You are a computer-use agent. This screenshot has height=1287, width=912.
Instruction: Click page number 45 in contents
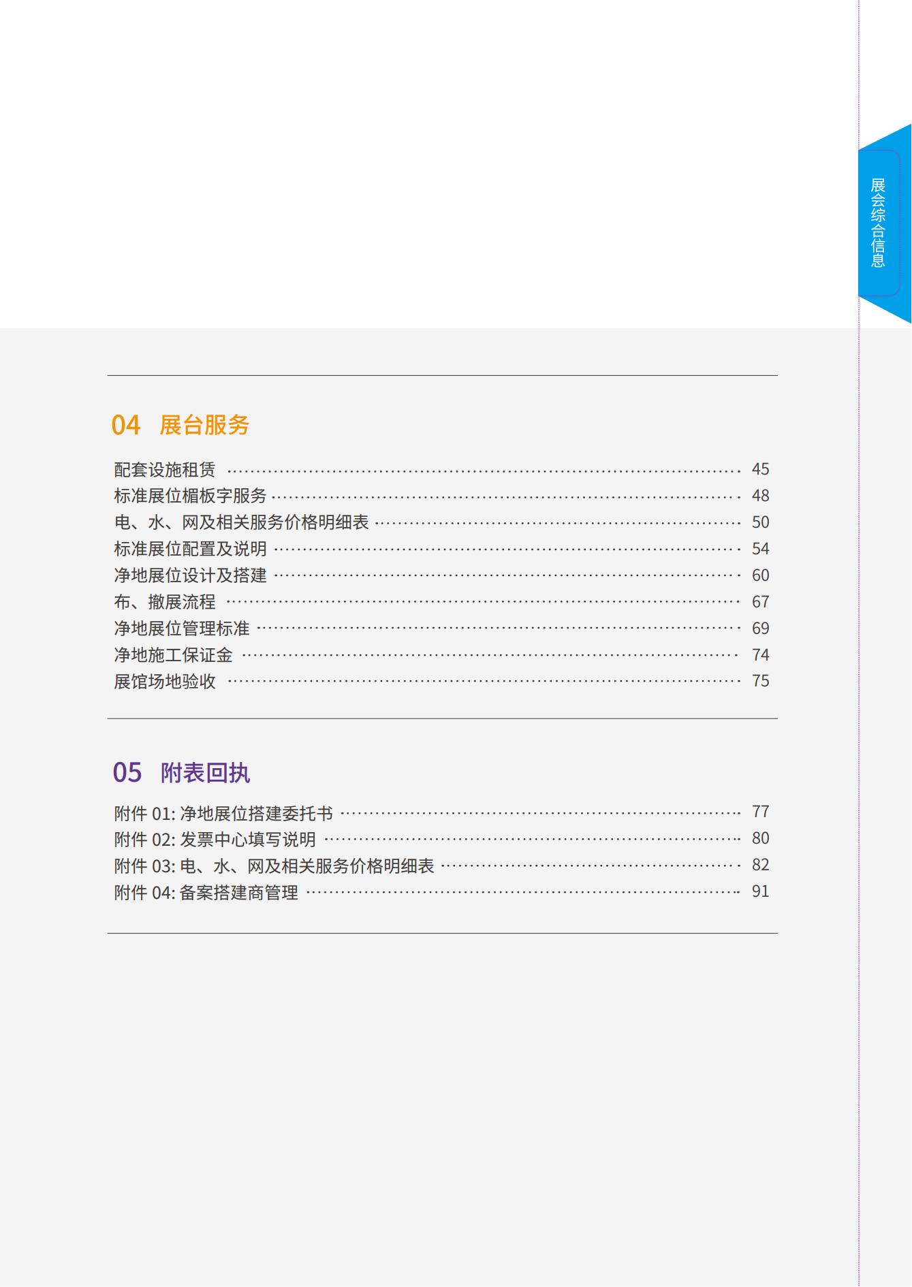[760, 469]
